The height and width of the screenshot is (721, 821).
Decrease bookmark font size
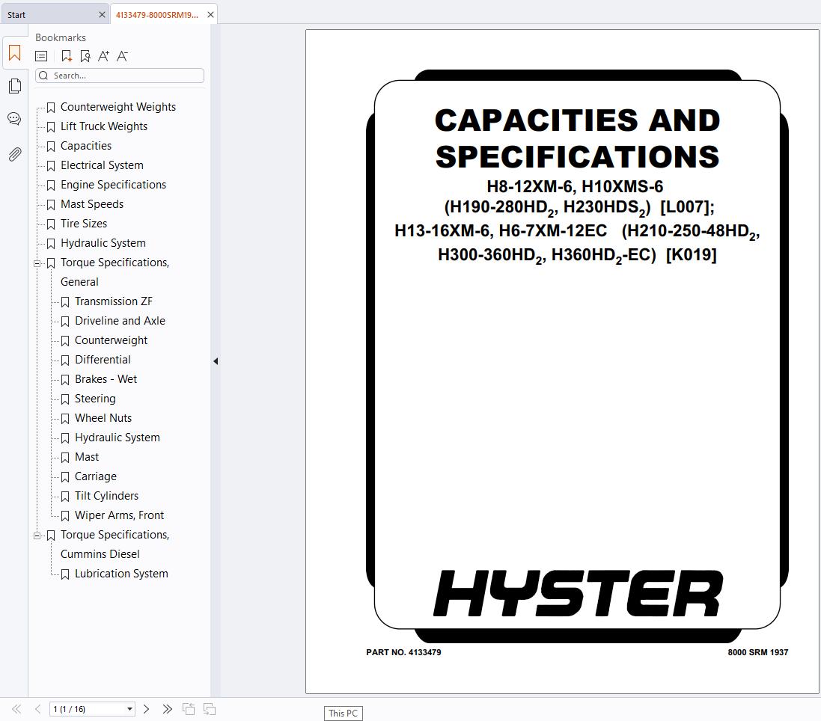122,56
